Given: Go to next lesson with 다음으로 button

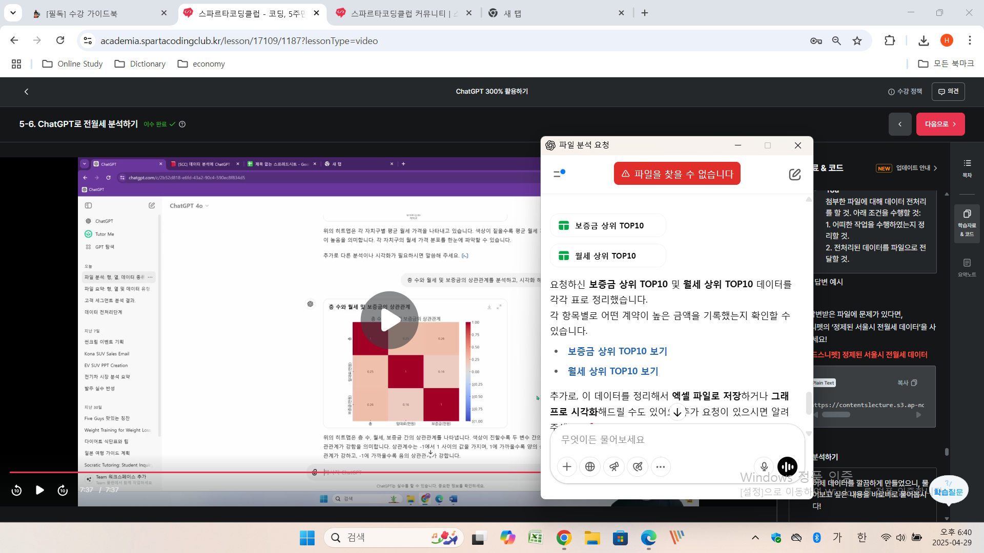Looking at the screenshot, I should point(940,124).
